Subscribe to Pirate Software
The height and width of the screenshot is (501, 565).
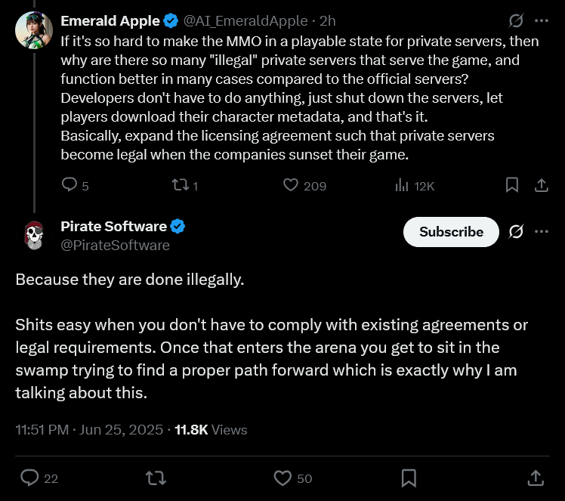[451, 232]
